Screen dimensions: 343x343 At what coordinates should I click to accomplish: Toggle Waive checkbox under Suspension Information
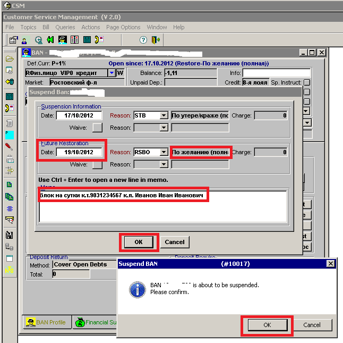click(97, 128)
